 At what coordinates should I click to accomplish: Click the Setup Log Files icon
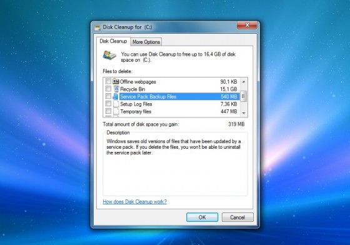(x=116, y=104)
